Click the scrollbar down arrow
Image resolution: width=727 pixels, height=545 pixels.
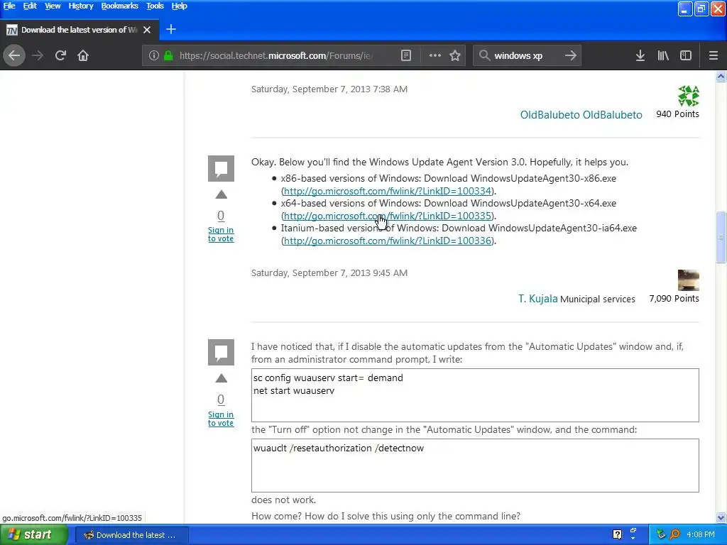coord(721,518)
